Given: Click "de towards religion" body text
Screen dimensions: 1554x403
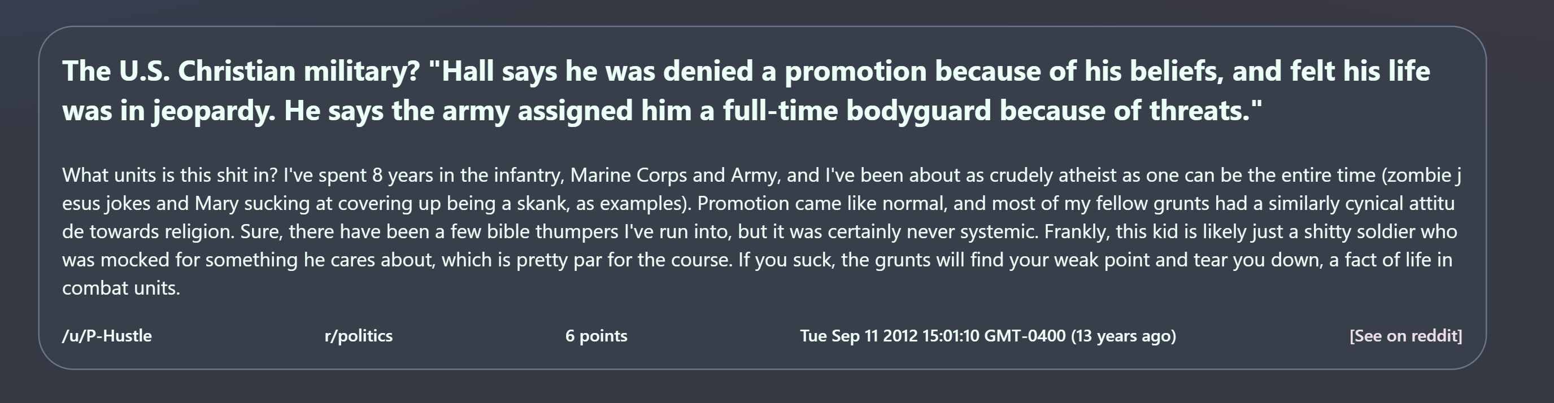Looking at the screenshot, I should point(148,231).
